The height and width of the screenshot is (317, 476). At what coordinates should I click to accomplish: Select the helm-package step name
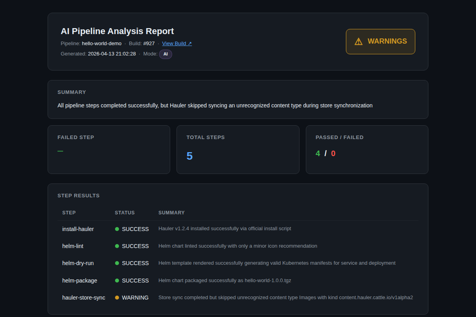(80, 281)
